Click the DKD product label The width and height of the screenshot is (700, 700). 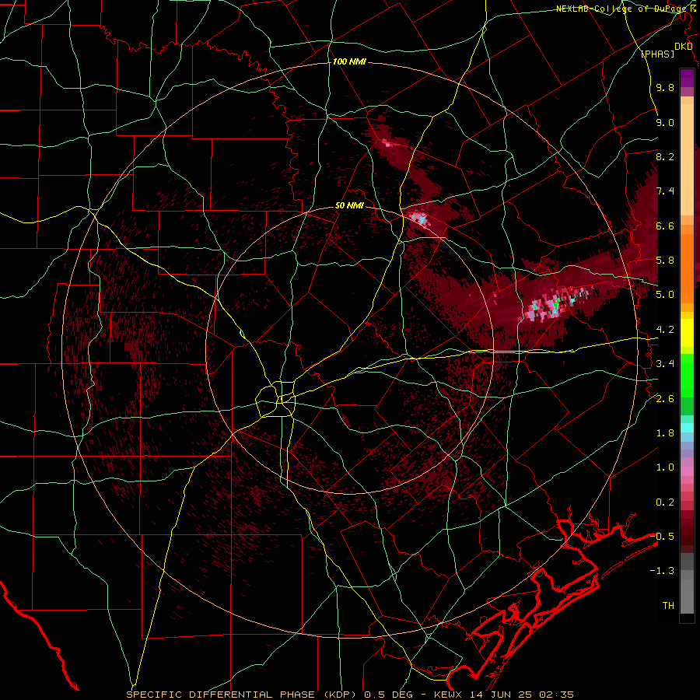pyautogui.click(x=683, y=47)
